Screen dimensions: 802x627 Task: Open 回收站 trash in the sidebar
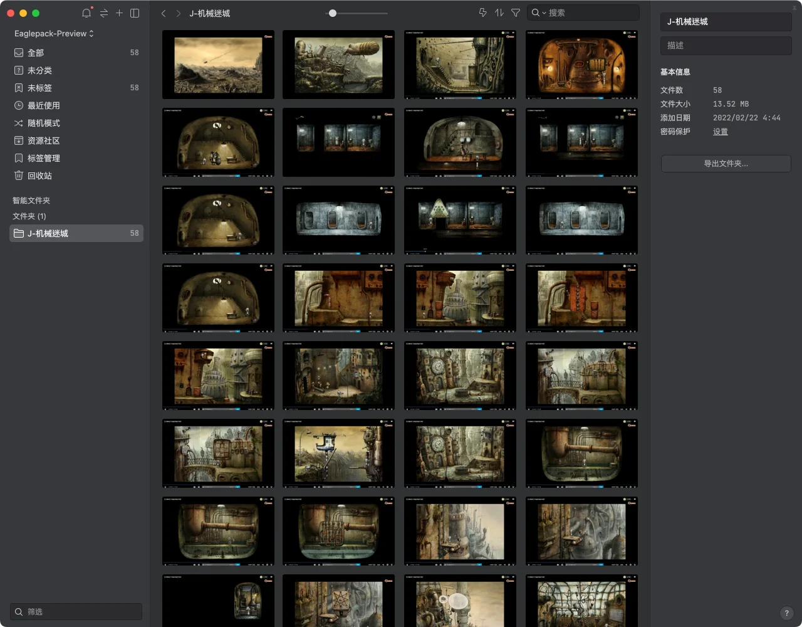[76, 176]
